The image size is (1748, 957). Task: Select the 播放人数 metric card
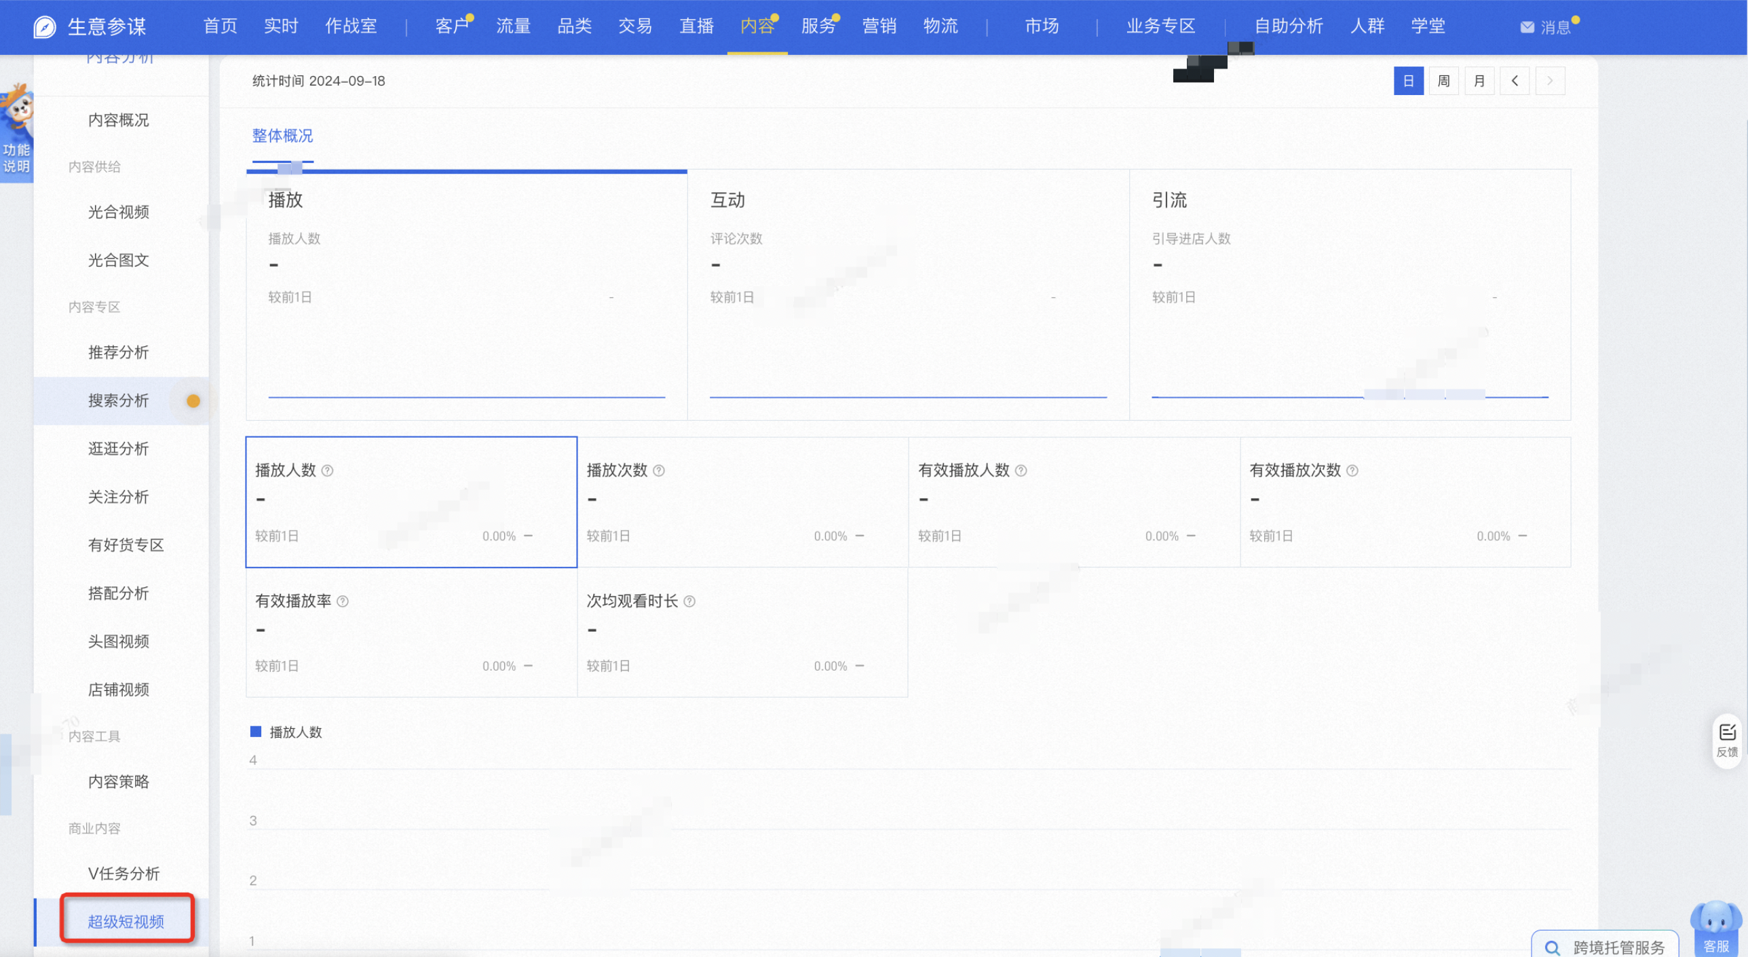[411, 502]
